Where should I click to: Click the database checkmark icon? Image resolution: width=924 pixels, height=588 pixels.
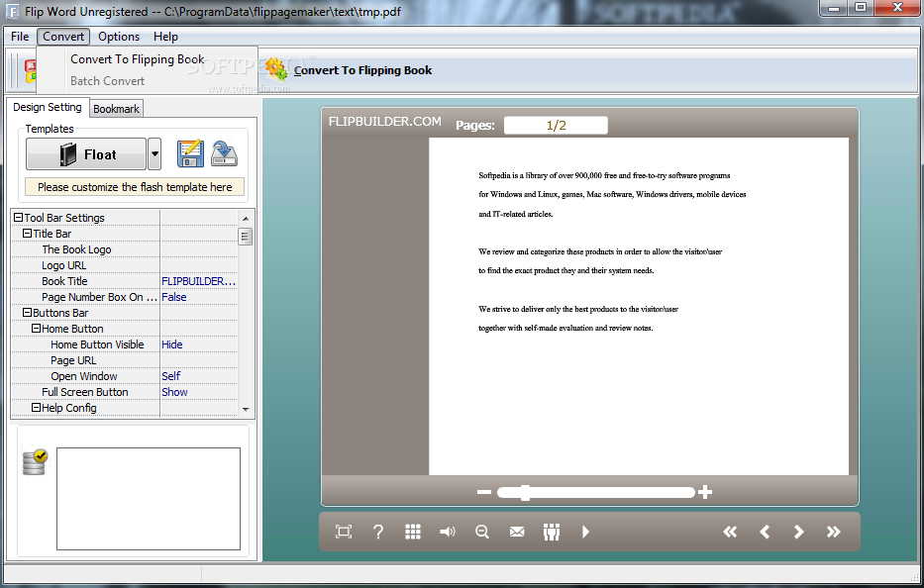35,462
